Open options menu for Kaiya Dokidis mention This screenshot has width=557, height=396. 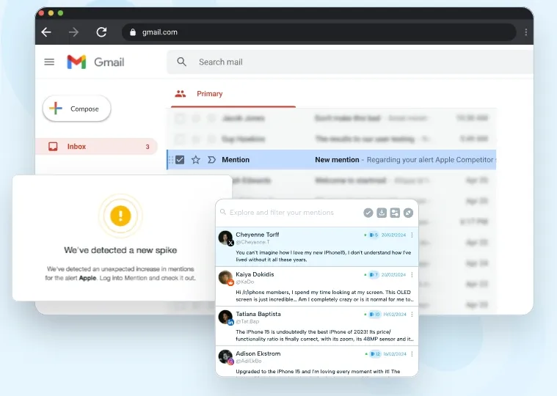click(412, 274)
